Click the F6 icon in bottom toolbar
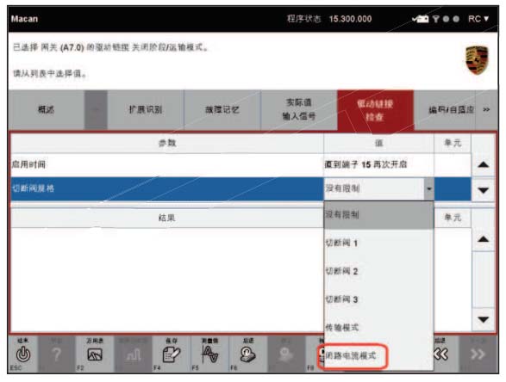The height and width of the screenshot is (382, 506). point(248,354)
